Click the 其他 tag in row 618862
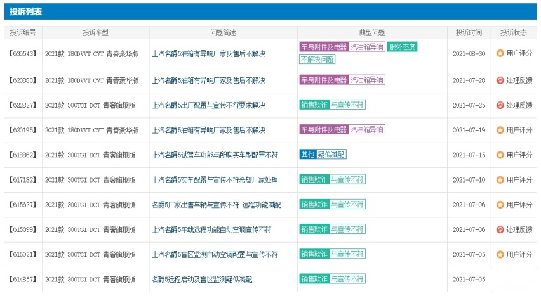The width and height of the screenshot is (541, 296). click(308, 155)
